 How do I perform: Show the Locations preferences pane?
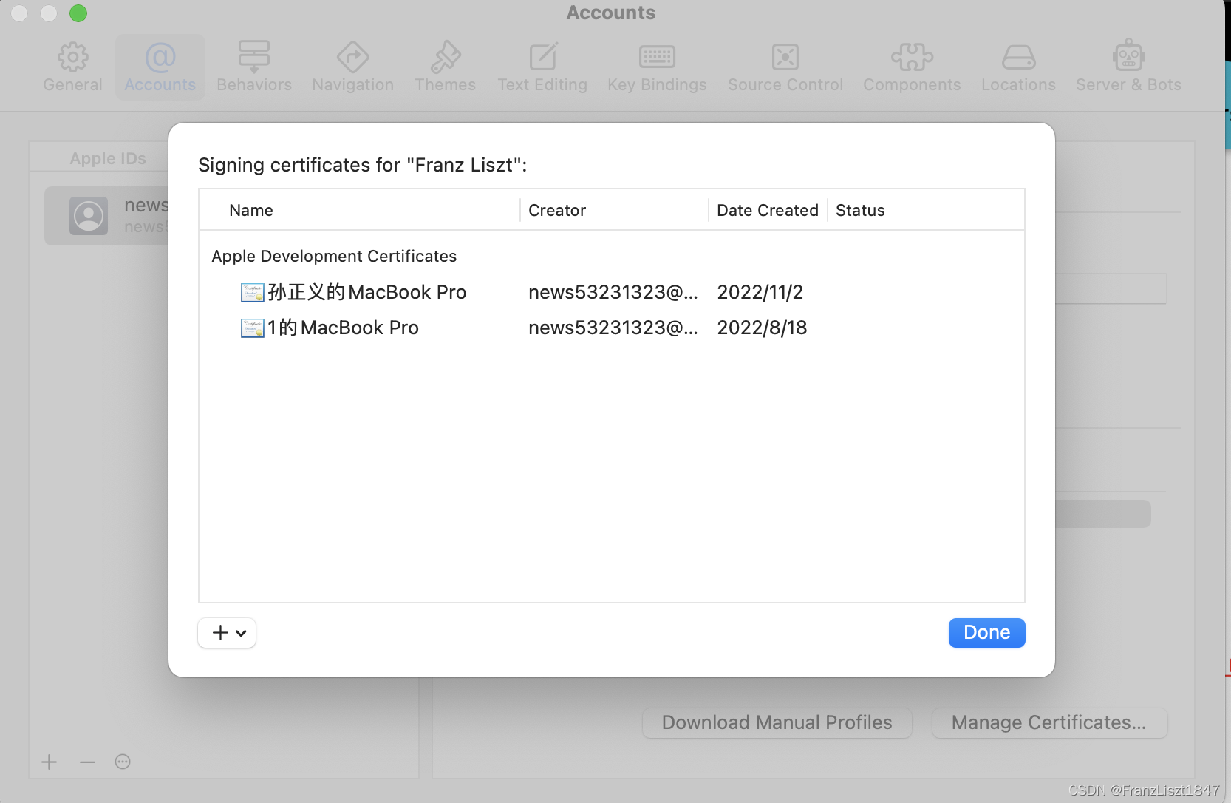pyautogui.click(x=1018, y=67)
